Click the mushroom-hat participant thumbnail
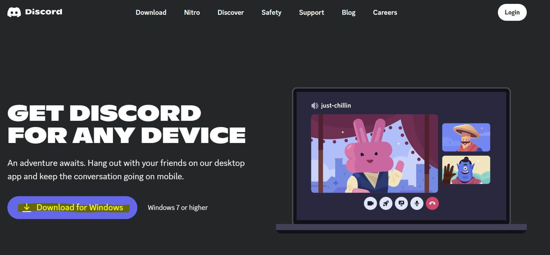This screenshot has height=255, width=550. tap(466, 137)
